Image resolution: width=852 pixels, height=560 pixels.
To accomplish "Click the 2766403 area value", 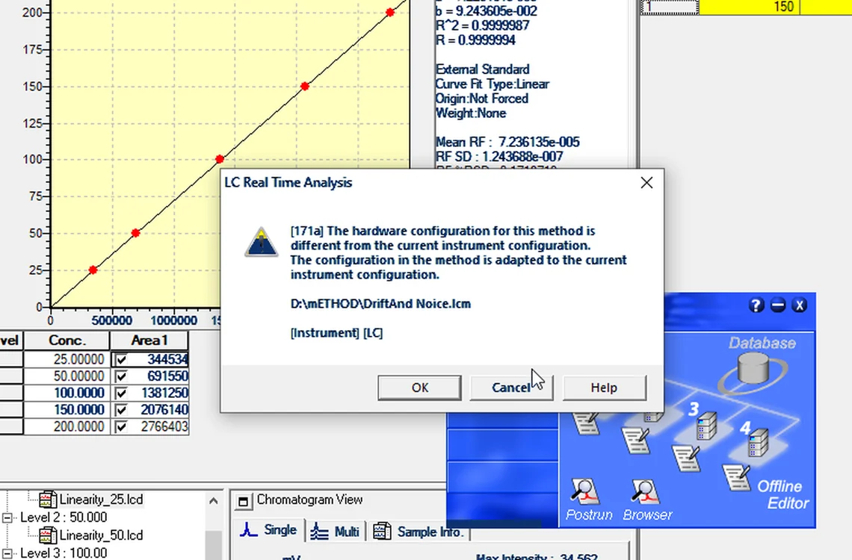I will [164, 426].
